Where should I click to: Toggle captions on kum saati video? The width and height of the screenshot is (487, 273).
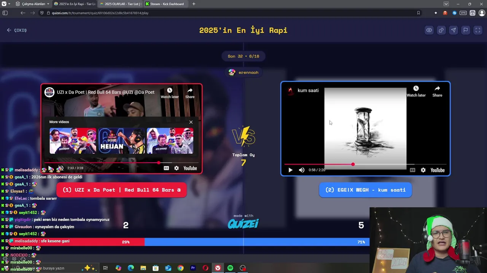click(412, 170)
